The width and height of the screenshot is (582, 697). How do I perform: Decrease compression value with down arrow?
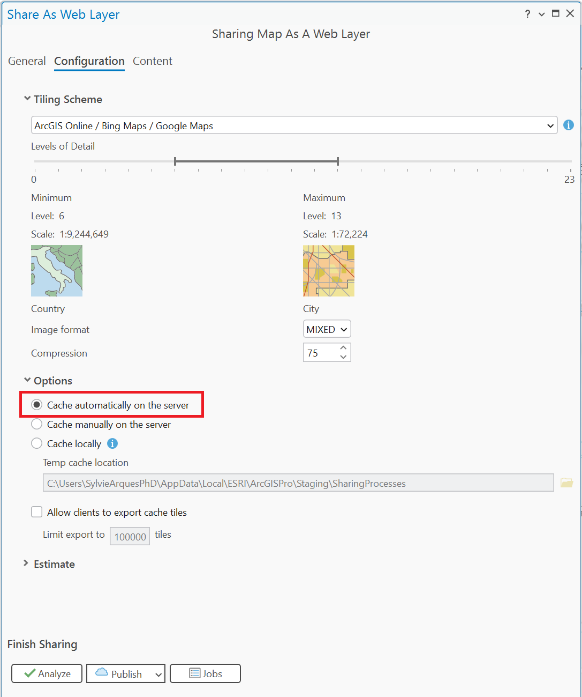click(x=343, y=357)
